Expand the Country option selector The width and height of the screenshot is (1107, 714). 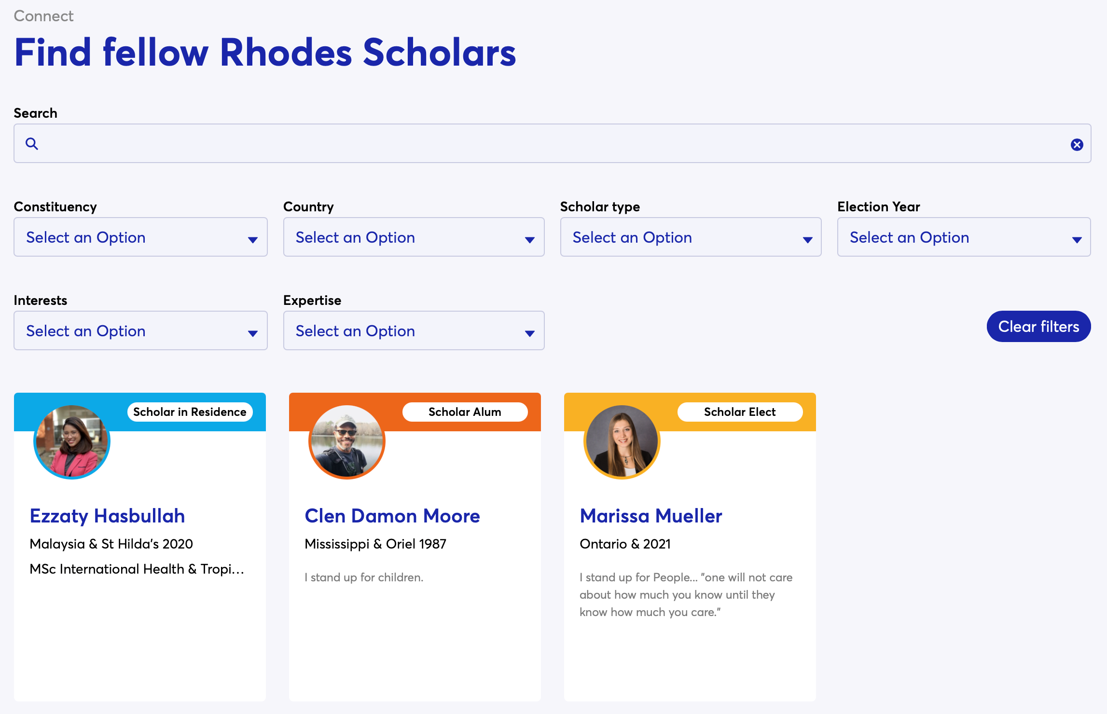pyautogui.click(x=414, y=237)
